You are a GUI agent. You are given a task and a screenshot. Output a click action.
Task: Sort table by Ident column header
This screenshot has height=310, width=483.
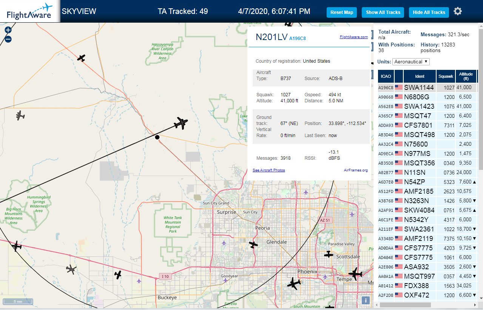coord(420,76)
